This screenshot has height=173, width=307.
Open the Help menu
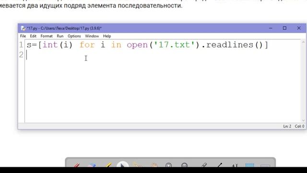[x=107, y=36]
